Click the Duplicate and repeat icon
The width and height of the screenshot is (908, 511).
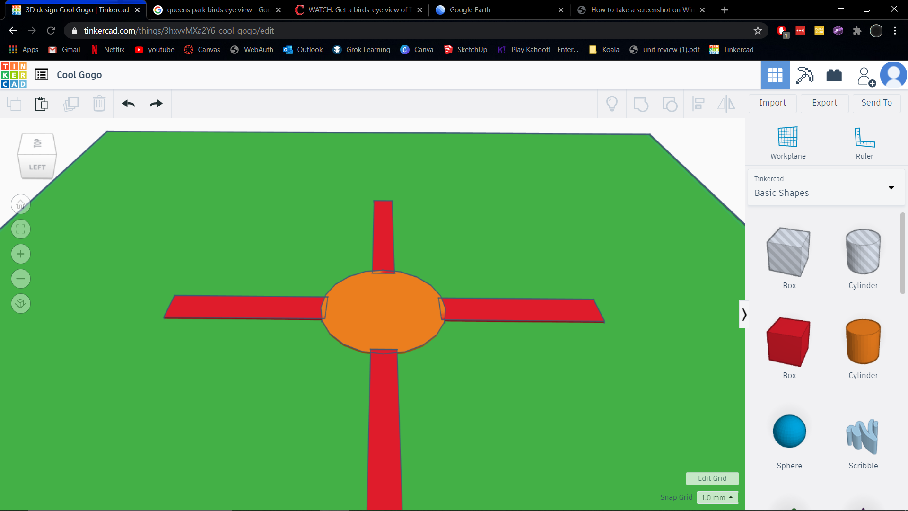point(71,104)
